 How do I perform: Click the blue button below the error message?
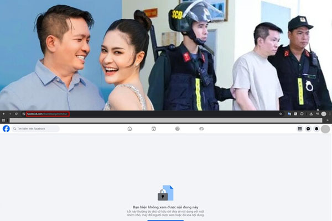click(x=165, y=219)
